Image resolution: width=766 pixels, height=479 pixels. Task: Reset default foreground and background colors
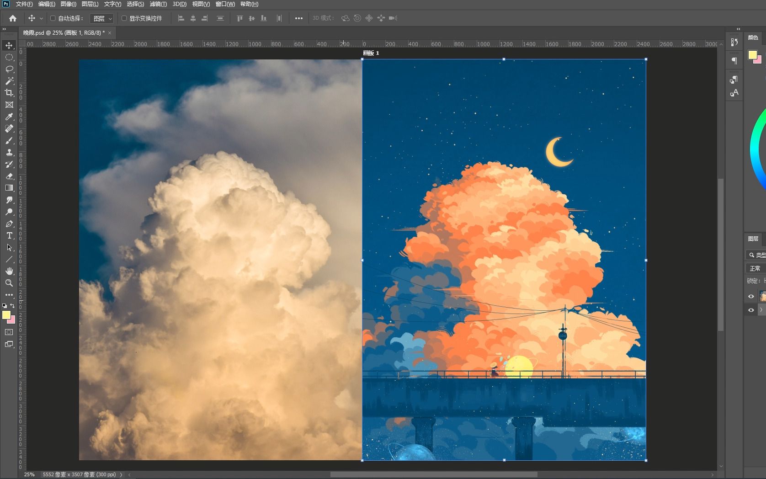pos(5,306)
